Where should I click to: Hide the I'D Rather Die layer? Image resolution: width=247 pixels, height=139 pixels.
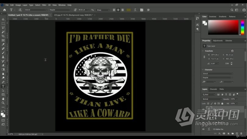[x=203, y=129]
